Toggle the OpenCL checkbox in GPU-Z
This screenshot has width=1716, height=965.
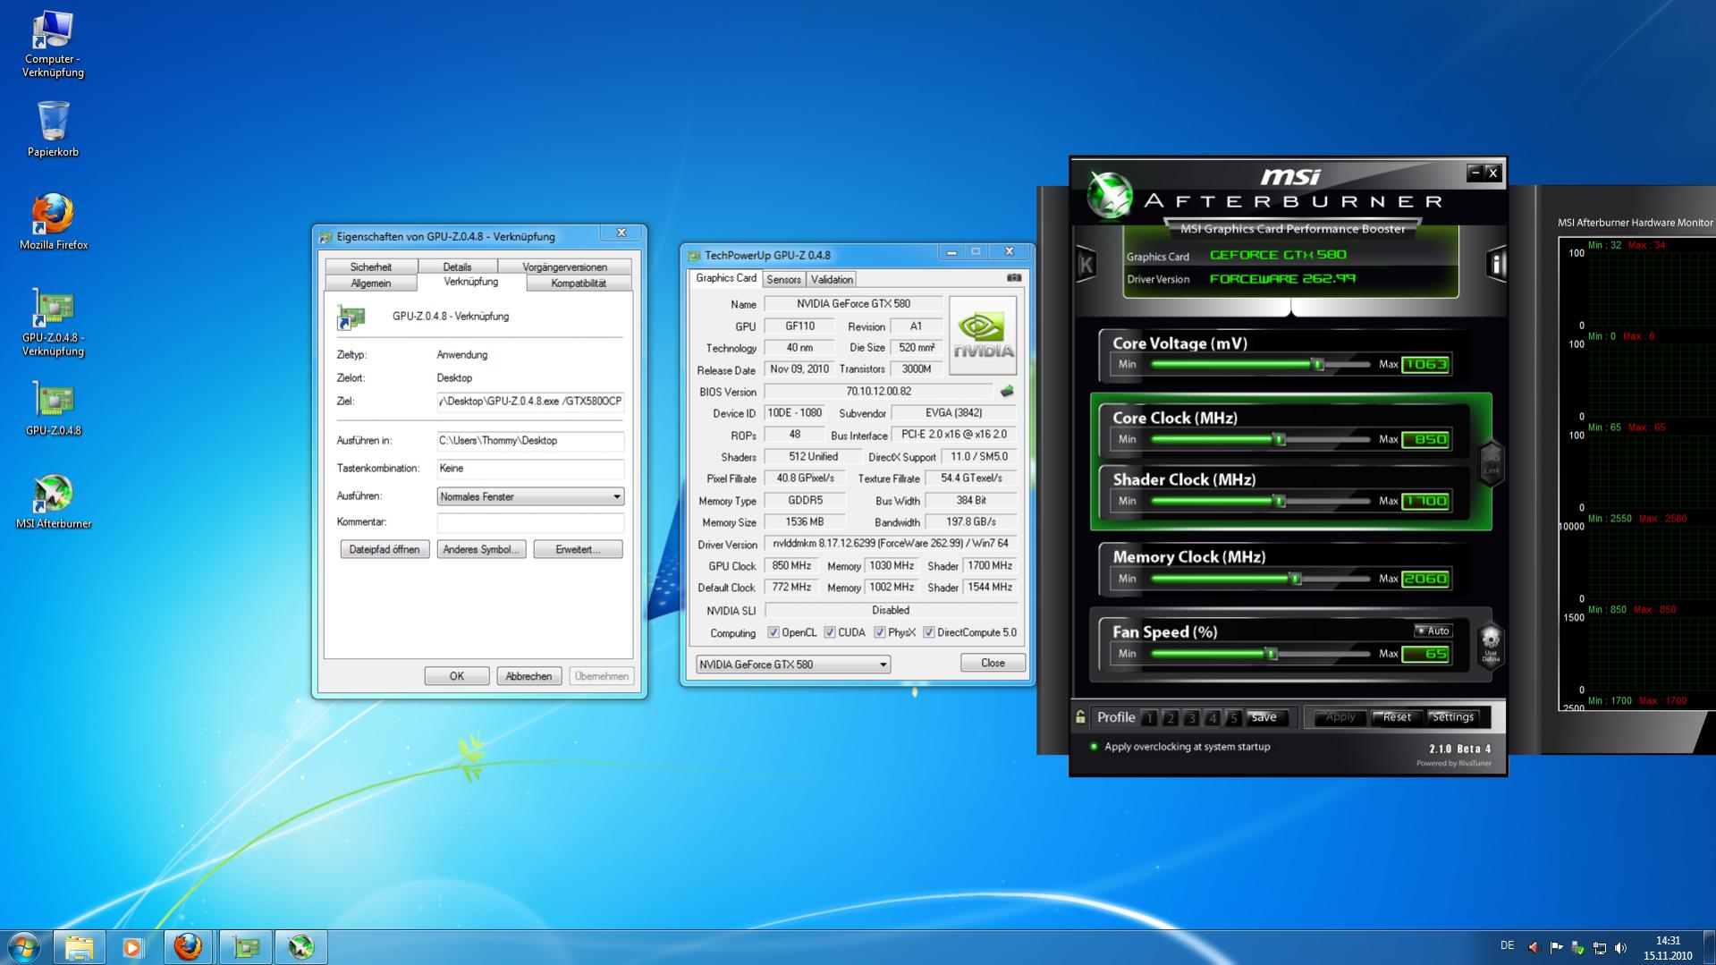click(x=773, y=633)
